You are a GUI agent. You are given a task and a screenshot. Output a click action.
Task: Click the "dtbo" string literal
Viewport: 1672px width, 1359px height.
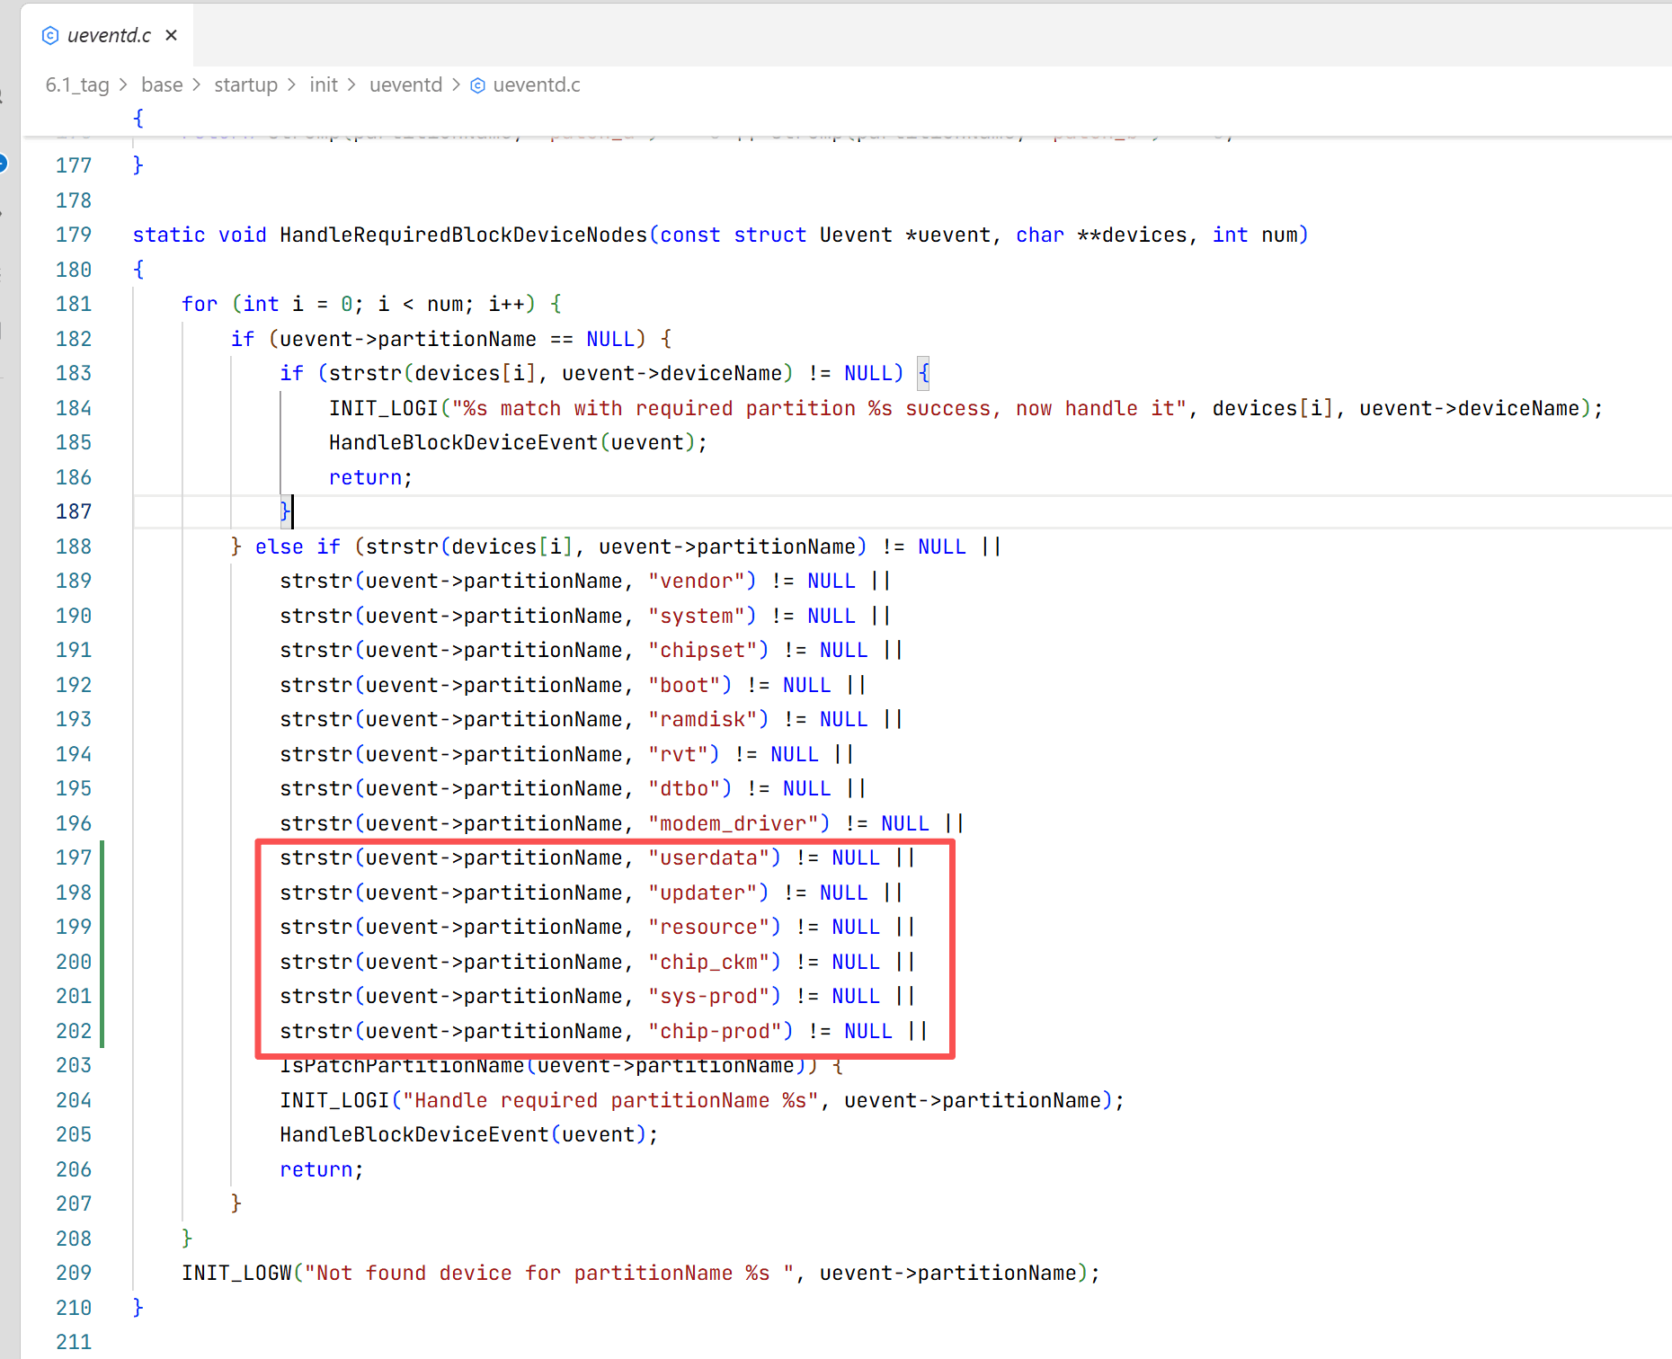click(685, 788)
